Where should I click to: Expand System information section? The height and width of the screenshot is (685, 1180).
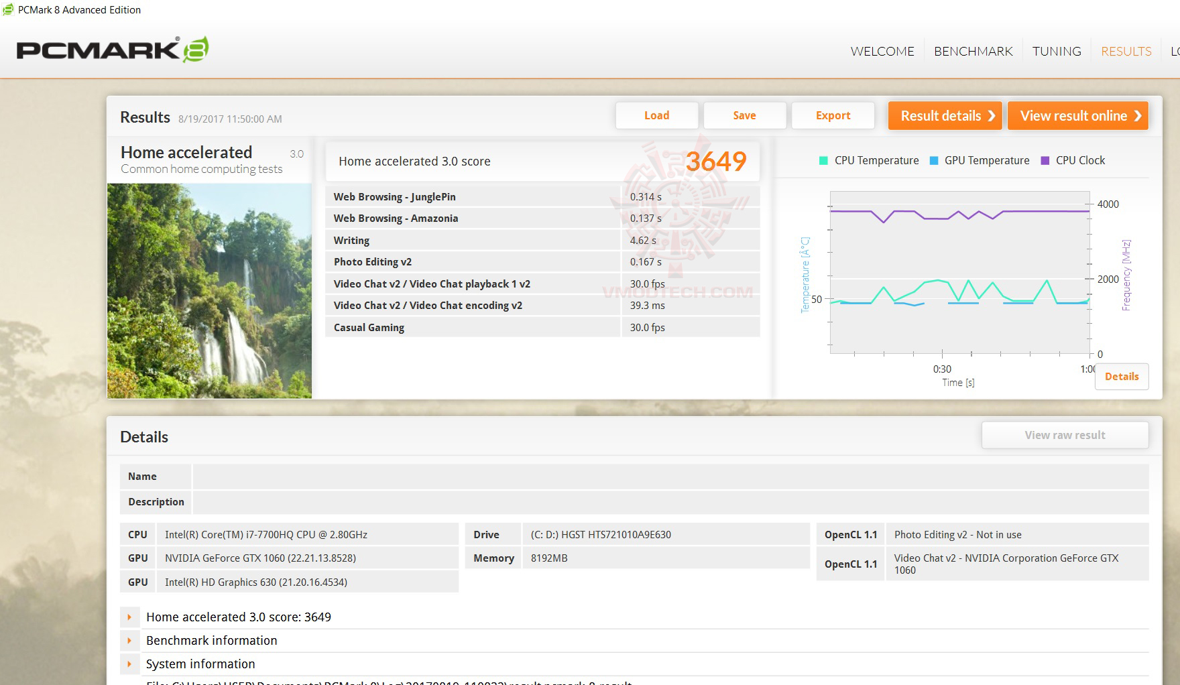pos(129,664)
